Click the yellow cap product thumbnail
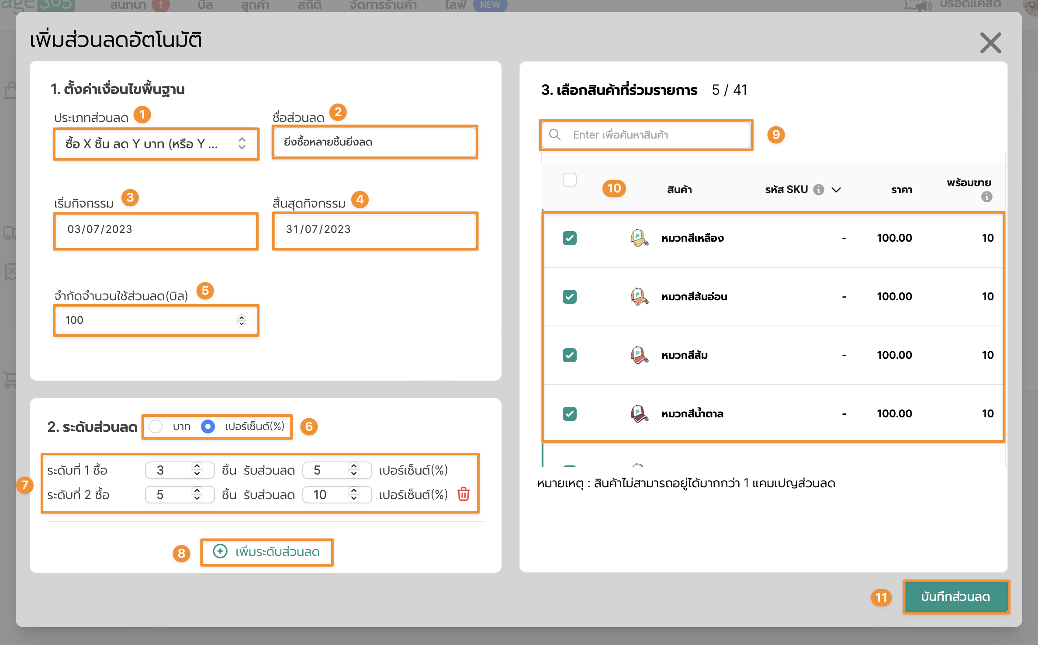The height and width of the screenshot is (645, 1038). click(x=639, y=238)
